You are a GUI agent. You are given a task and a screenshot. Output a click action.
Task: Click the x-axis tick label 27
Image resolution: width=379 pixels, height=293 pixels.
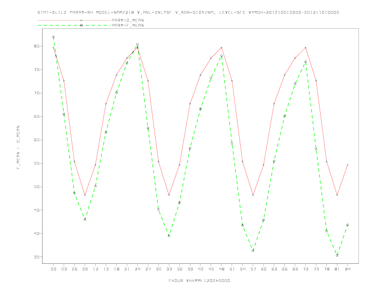148,269
